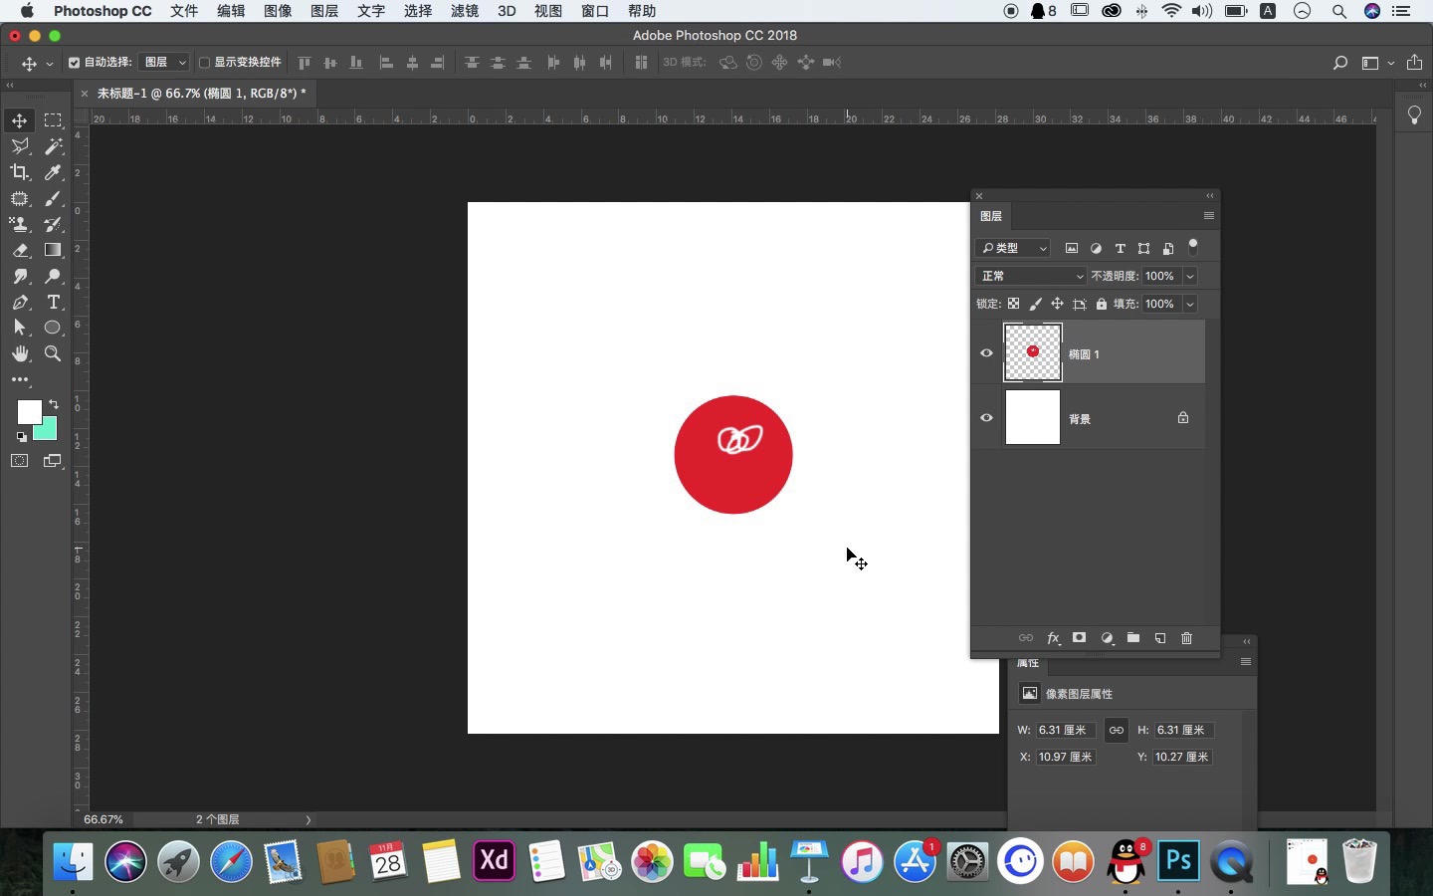Hide the 背景 layer

click(986, 418)
